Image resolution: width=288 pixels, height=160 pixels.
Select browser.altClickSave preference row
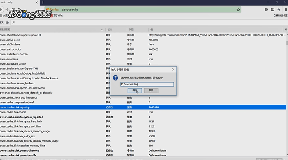tap(143, 45)
